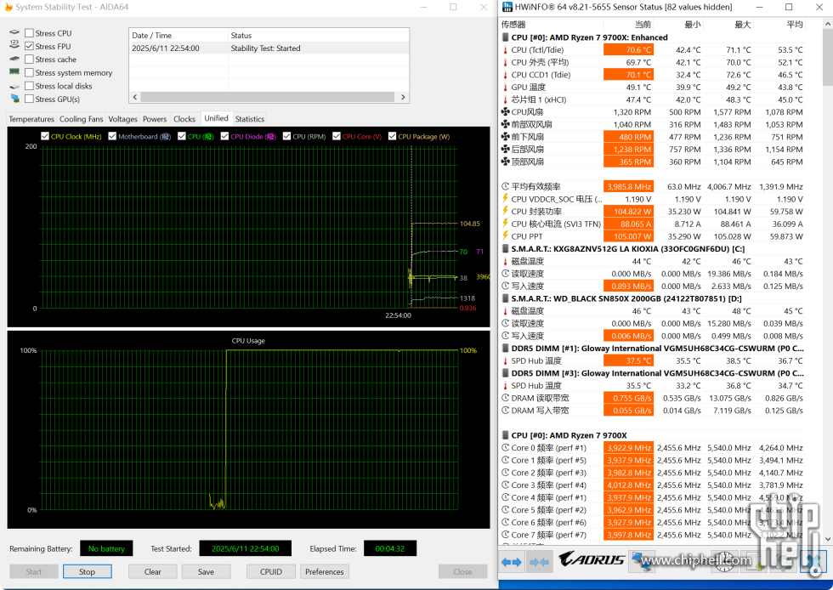Go to the Powers tab
The image size is (833, 590).
click(x=155, y=119)
